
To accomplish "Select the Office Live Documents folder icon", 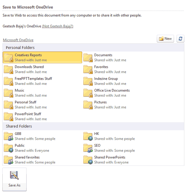I will click(88, 93).
